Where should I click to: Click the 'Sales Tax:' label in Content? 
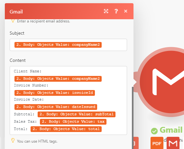point(25,121)
